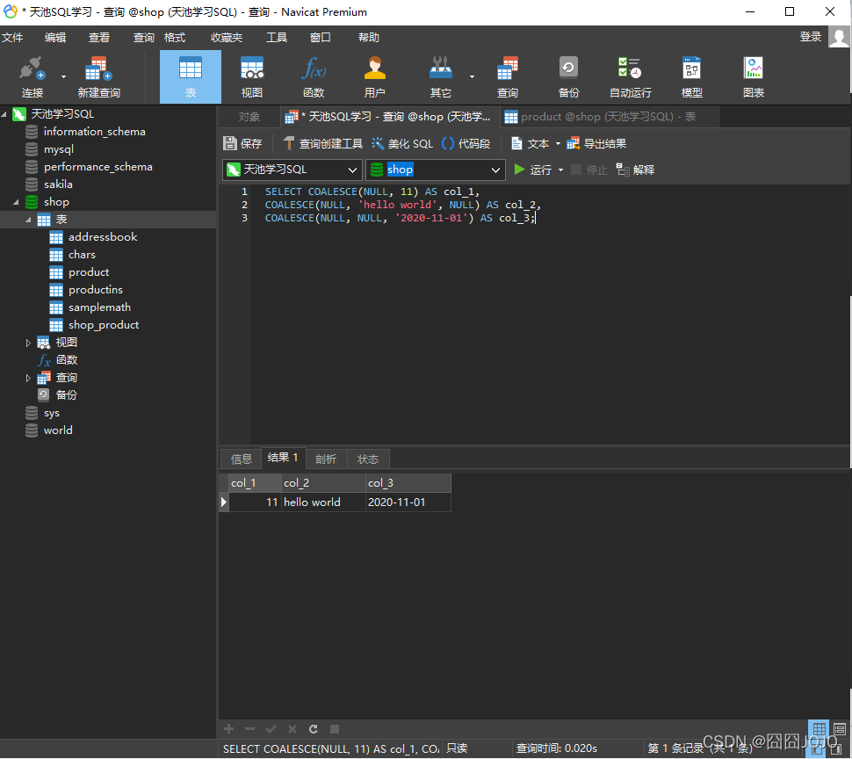852x759 pixels.
Task: Run the query with 运行 button
Action: point(532,170)
